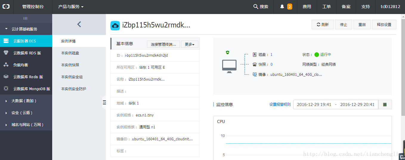Click the 经典网络 network type text
The width and height of the screenshot is (405, 160).
329,64
